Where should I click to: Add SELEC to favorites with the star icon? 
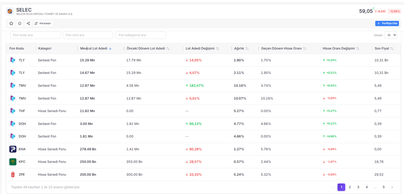pos(11,23)
